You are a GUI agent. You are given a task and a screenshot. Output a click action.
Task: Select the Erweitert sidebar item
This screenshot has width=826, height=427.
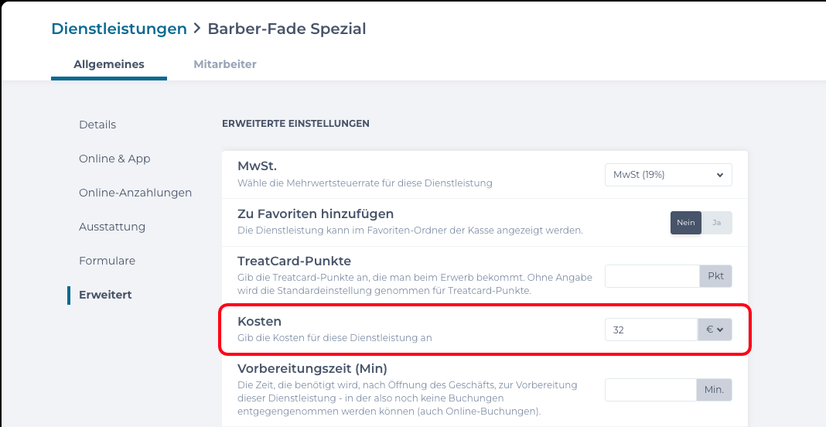(105, 295)
